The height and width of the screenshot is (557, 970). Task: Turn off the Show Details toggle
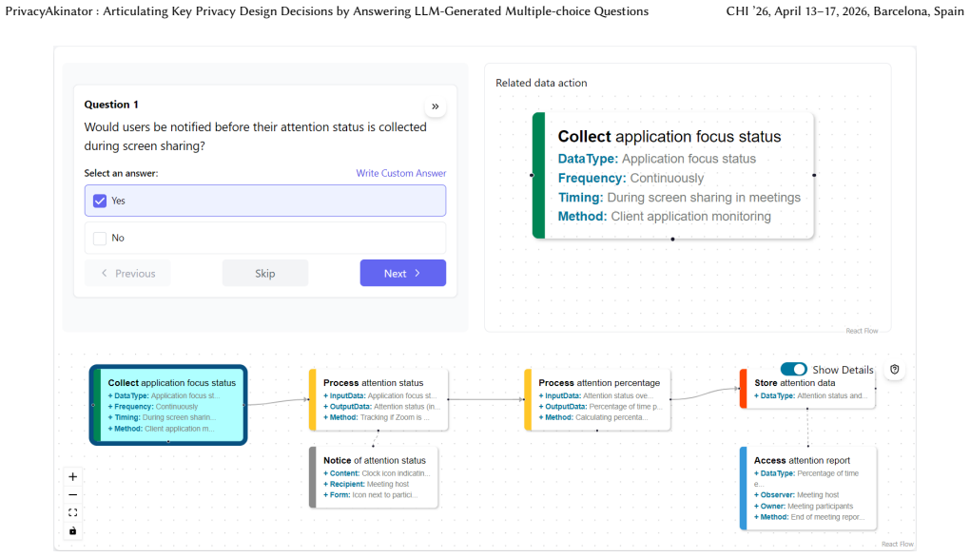[794, 369]
